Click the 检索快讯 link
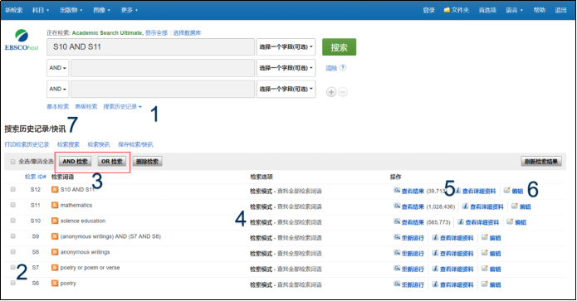This screenshot has height=301, width=577. 99,144
